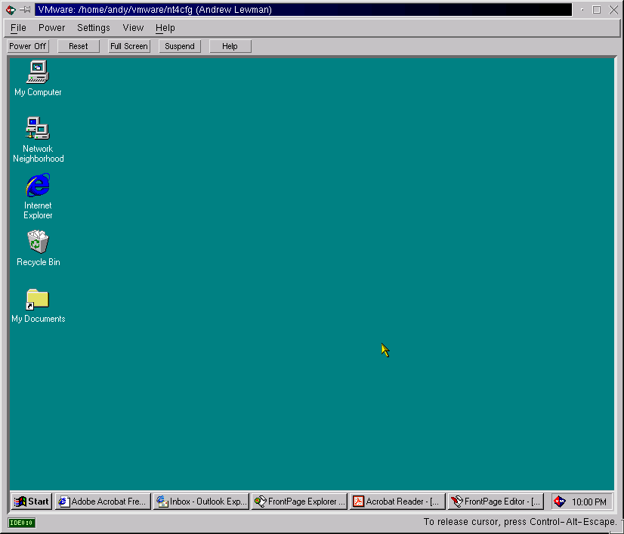Image resolution: width=624 pixels, height=534 pixels.
Task: Click the Suspend button
Action: pos(180,46)
